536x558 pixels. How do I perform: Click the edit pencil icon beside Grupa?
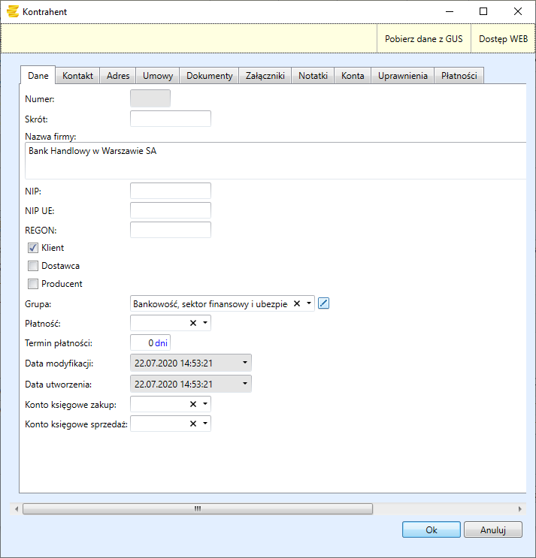(x=324, y=303)
